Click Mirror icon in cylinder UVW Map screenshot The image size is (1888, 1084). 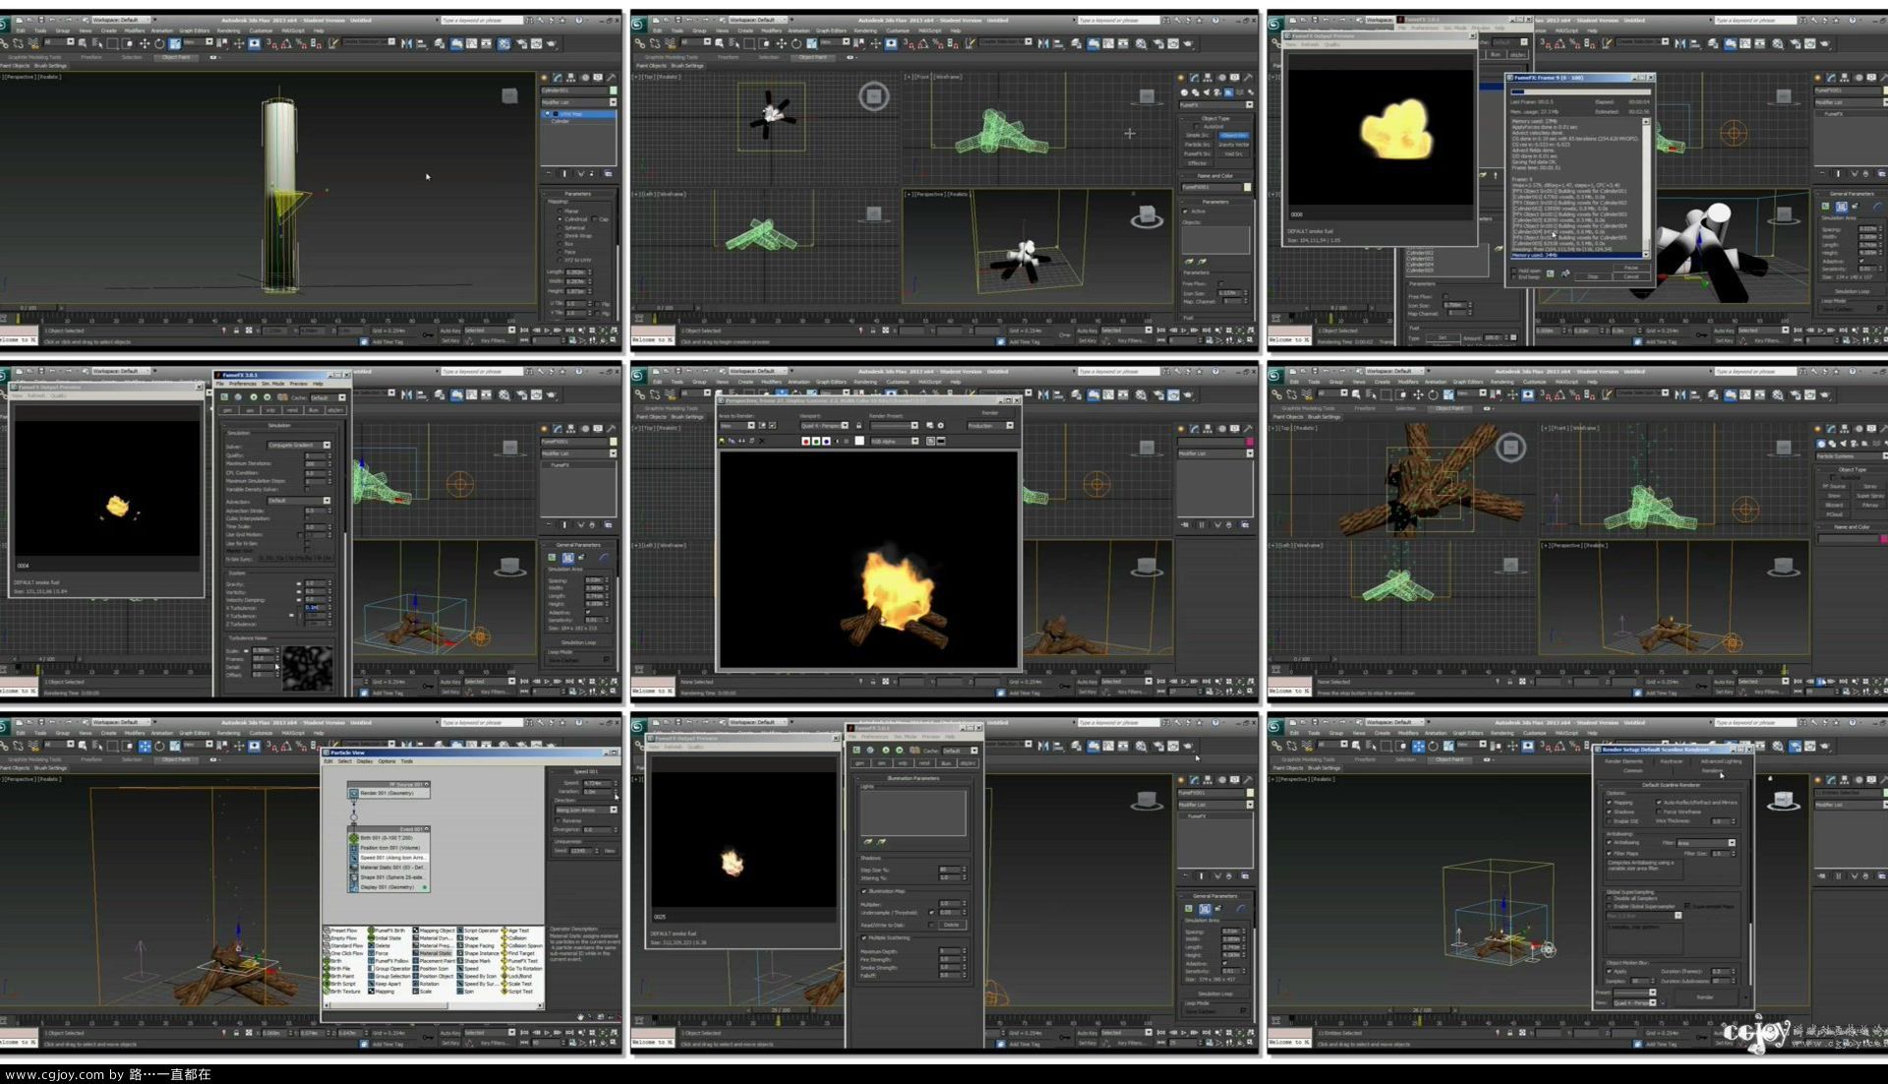click(x=406, y=43)
